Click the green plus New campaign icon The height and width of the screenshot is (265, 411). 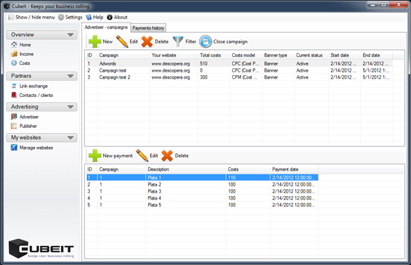95,42
